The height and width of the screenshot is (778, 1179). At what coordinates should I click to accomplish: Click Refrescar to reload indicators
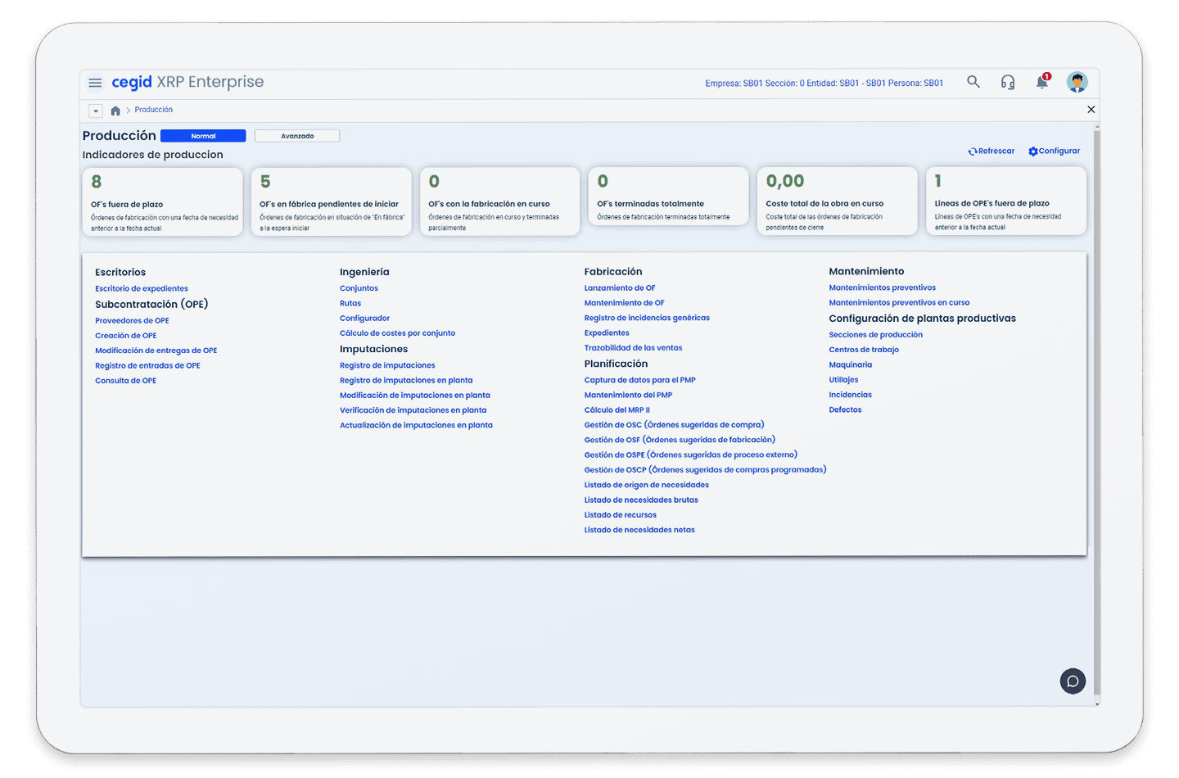[991, 152]
